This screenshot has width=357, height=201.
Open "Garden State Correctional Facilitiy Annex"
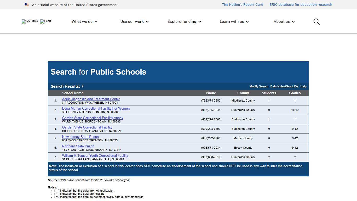click(93, 118)
